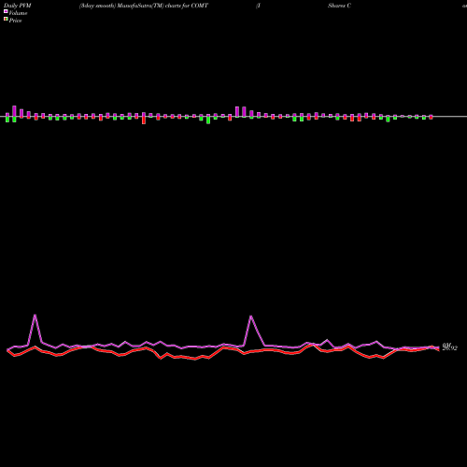Image resolution: width=467 pixels, height=467 pixels.
Task: Click the '(3day smooth) MunafaSutra(TM) charts for COMT' heading
Action: [x=144, y=6]
